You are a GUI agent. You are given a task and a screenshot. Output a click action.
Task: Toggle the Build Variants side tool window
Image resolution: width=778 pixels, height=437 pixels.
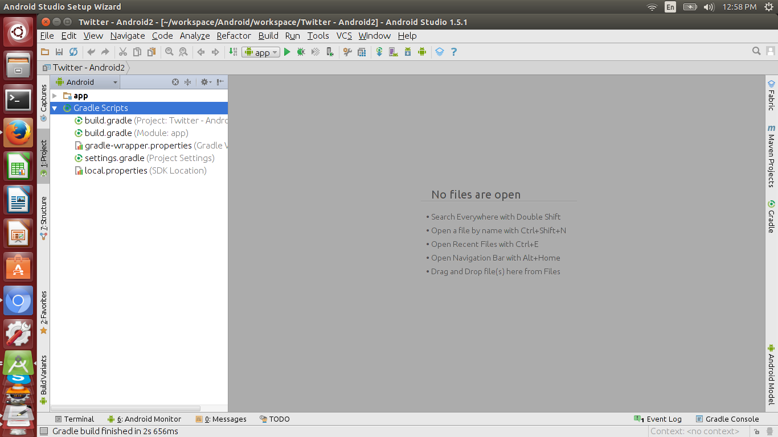coord(44,379)
